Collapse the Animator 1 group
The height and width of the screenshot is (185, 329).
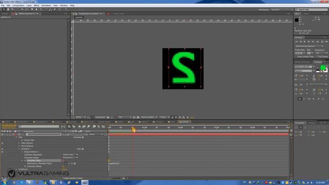click(20, 149)
